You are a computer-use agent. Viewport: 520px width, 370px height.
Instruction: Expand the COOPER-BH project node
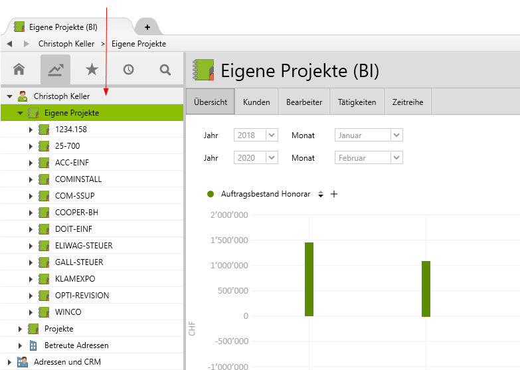click(x=31, y=213)
